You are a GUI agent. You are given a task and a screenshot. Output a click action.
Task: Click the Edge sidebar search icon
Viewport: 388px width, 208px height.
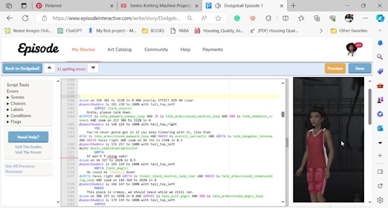pyautogui.click(x=380, y=57)
